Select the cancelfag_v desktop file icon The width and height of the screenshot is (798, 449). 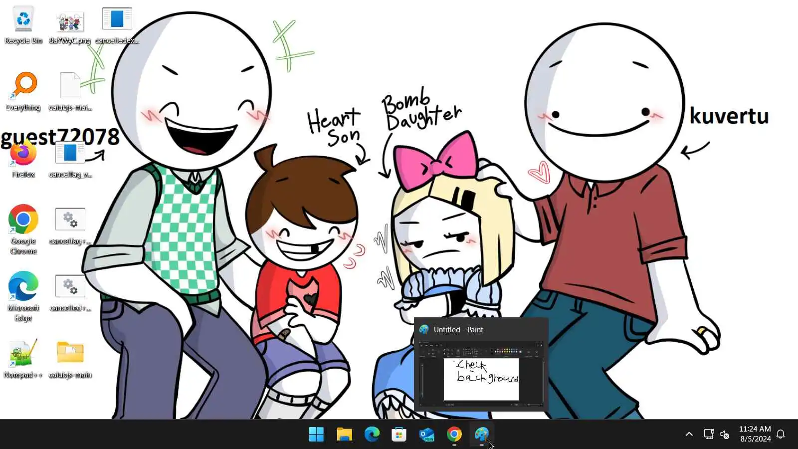click(x=70, y=159)
